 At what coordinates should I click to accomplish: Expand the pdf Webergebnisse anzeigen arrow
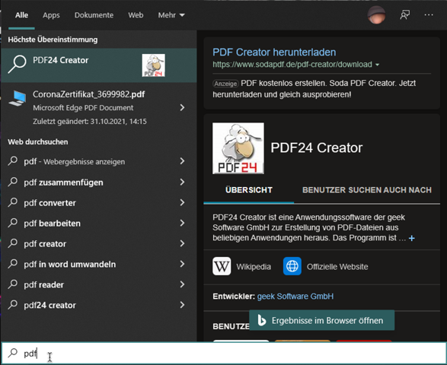click(182, 161)
